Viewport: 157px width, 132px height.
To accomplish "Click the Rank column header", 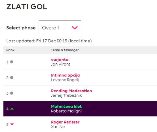I will click(x=10, y=50).
